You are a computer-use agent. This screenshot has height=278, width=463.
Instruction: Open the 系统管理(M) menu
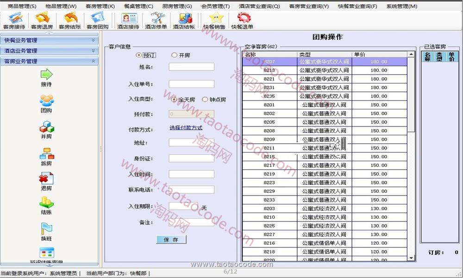401,6
